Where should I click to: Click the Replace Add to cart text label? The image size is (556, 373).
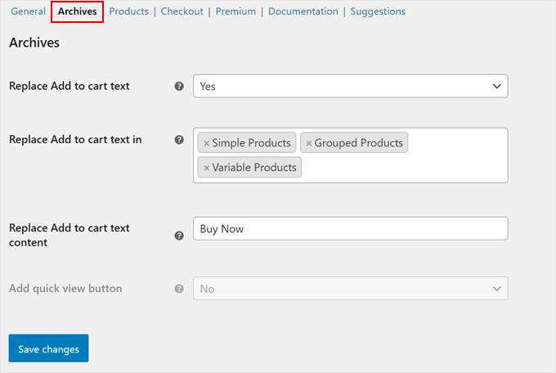(69, 86)
